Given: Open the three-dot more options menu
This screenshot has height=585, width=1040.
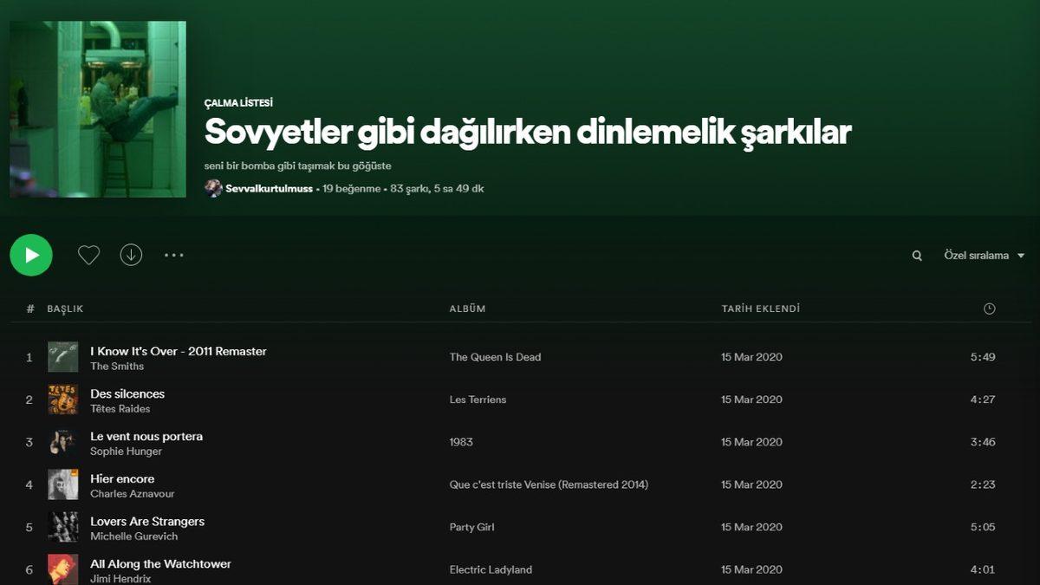Looking at the screenshot, I should tap(173, 255).
